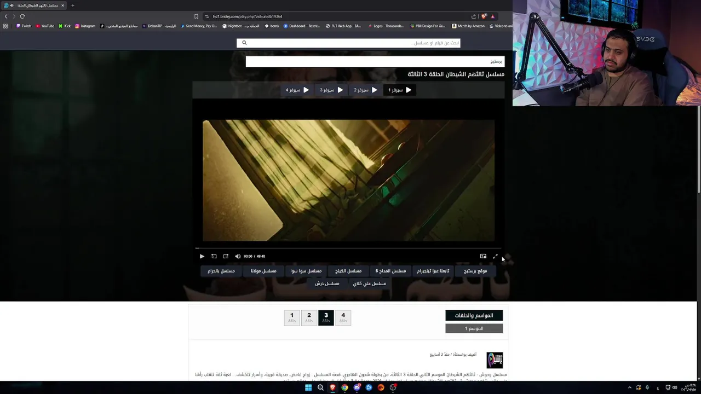701x394 pixels.
Task: Open the مسلسل مولانا link
Action: (x=263, y=271)
